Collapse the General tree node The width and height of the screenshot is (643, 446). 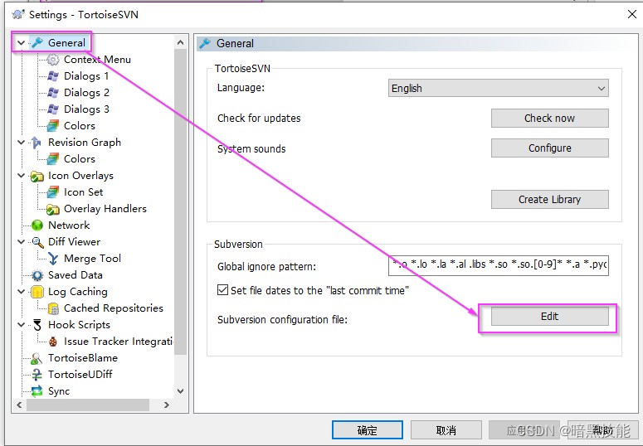[22, 42]
